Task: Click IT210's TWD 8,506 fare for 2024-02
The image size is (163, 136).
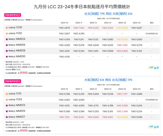Action: click(x=123, y=28)
